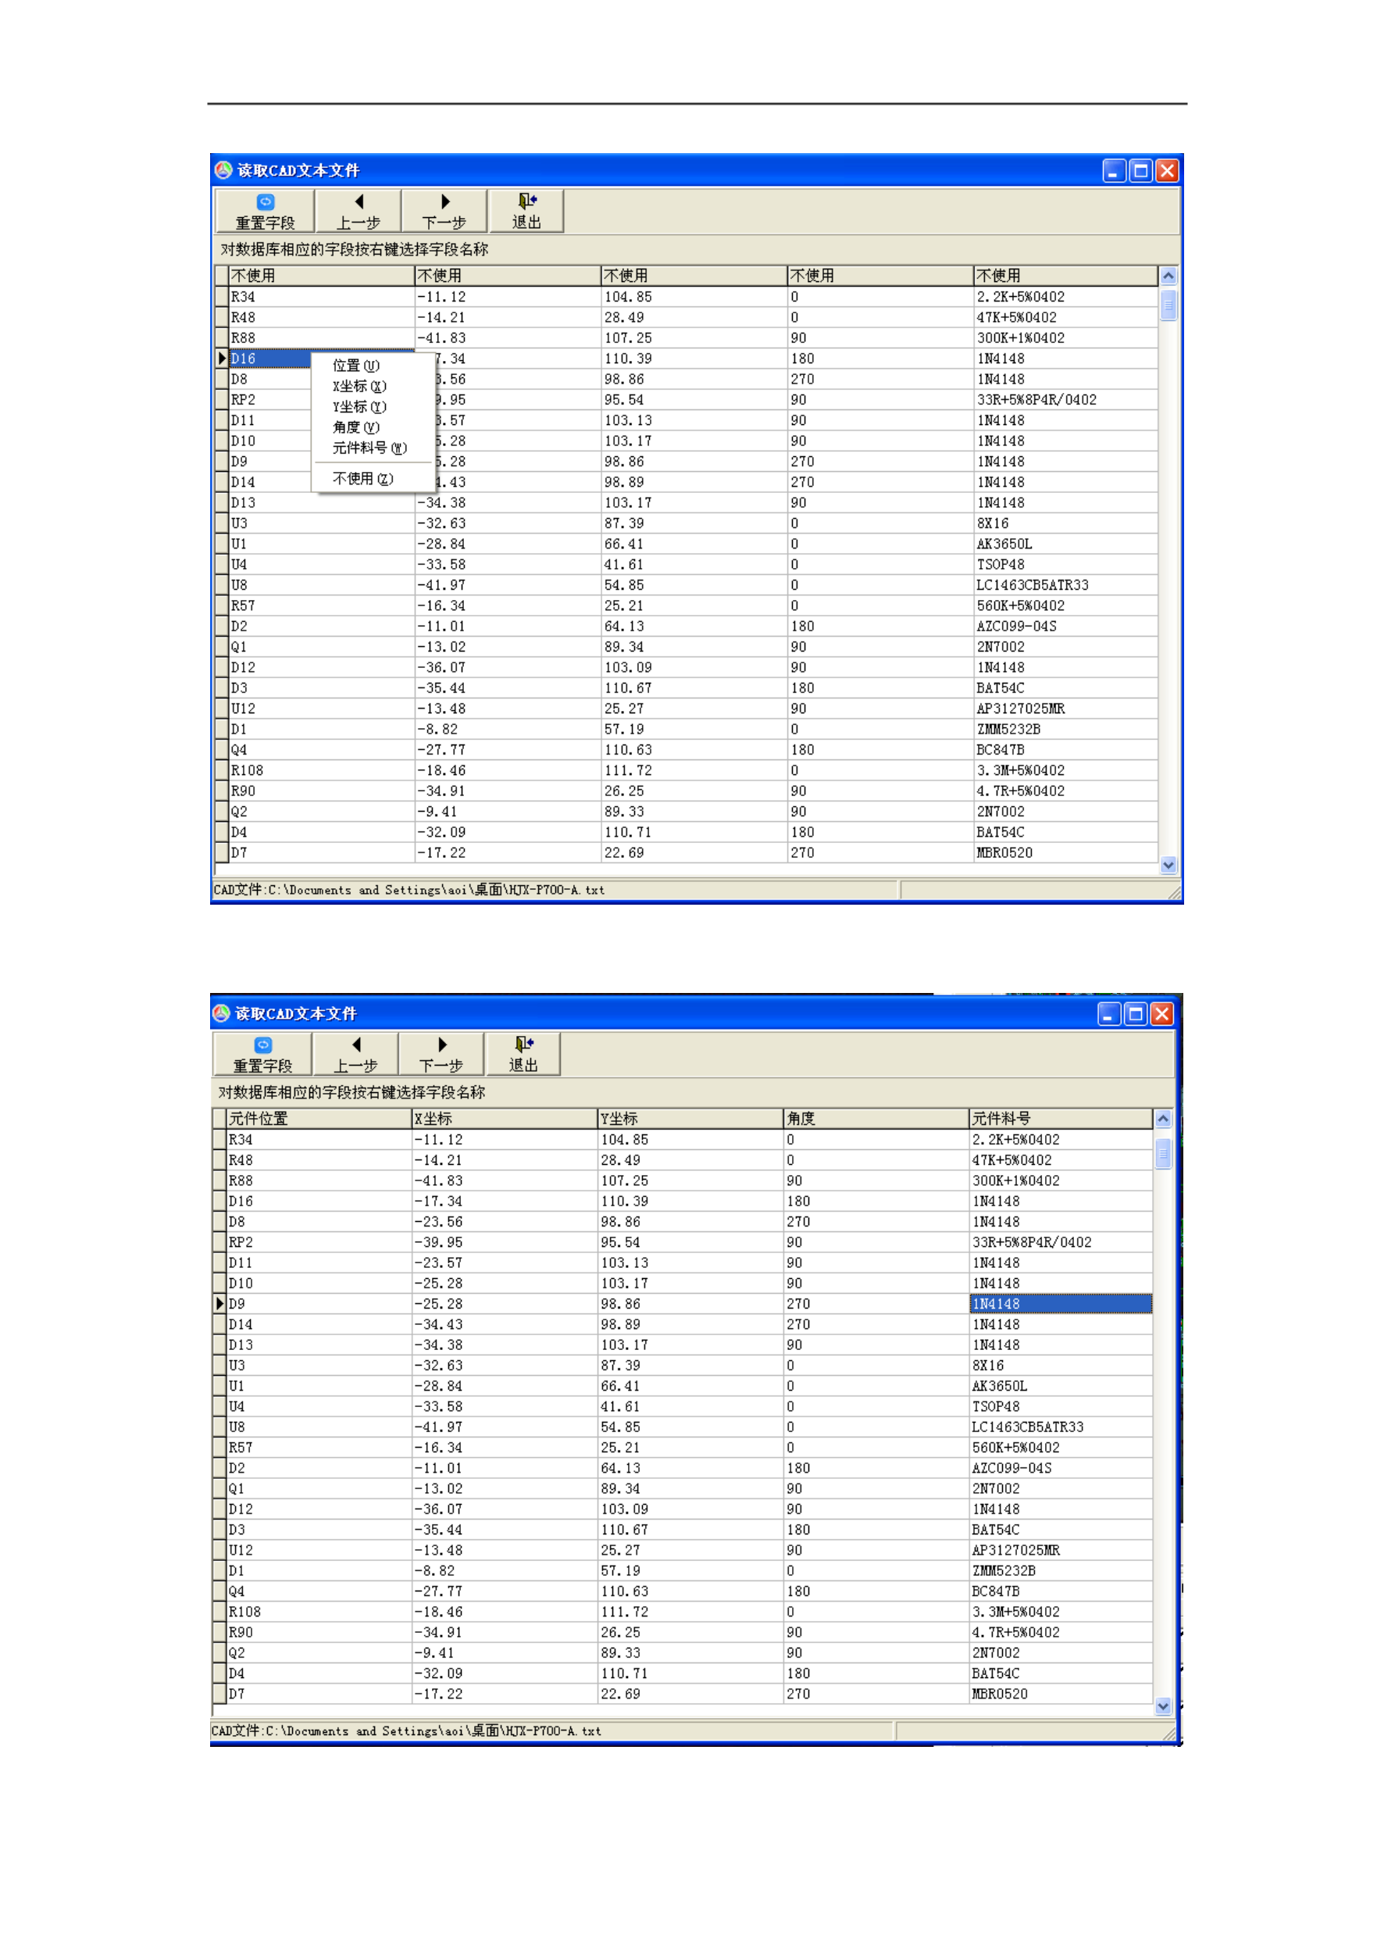Click cell AK3650L in the lower window

coord(1061,1386)
